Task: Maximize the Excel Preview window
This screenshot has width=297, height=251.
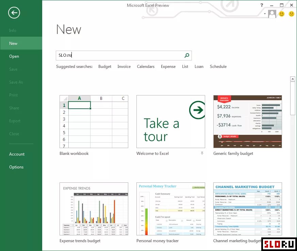Action: coord(282,5)
